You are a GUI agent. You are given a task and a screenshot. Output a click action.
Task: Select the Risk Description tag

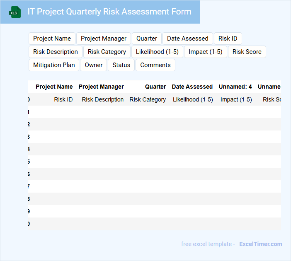(56, 52)
